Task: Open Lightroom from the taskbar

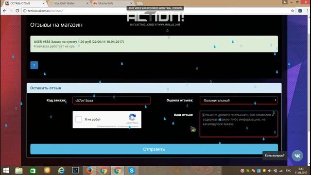Action: [75, 170]
